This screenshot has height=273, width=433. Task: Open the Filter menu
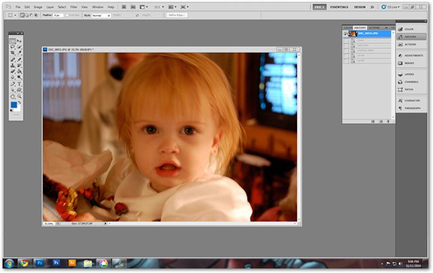click(x=74, y=7)
